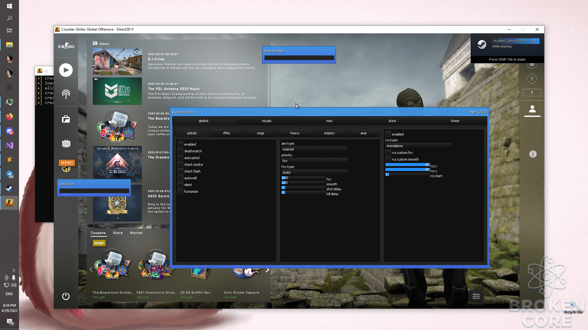Screen dimensions: 588x330
Task: Open Firefox from the taskbar
Action: 9,117
